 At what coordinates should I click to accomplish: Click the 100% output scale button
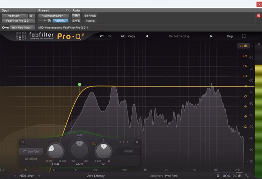pos(226,176)
